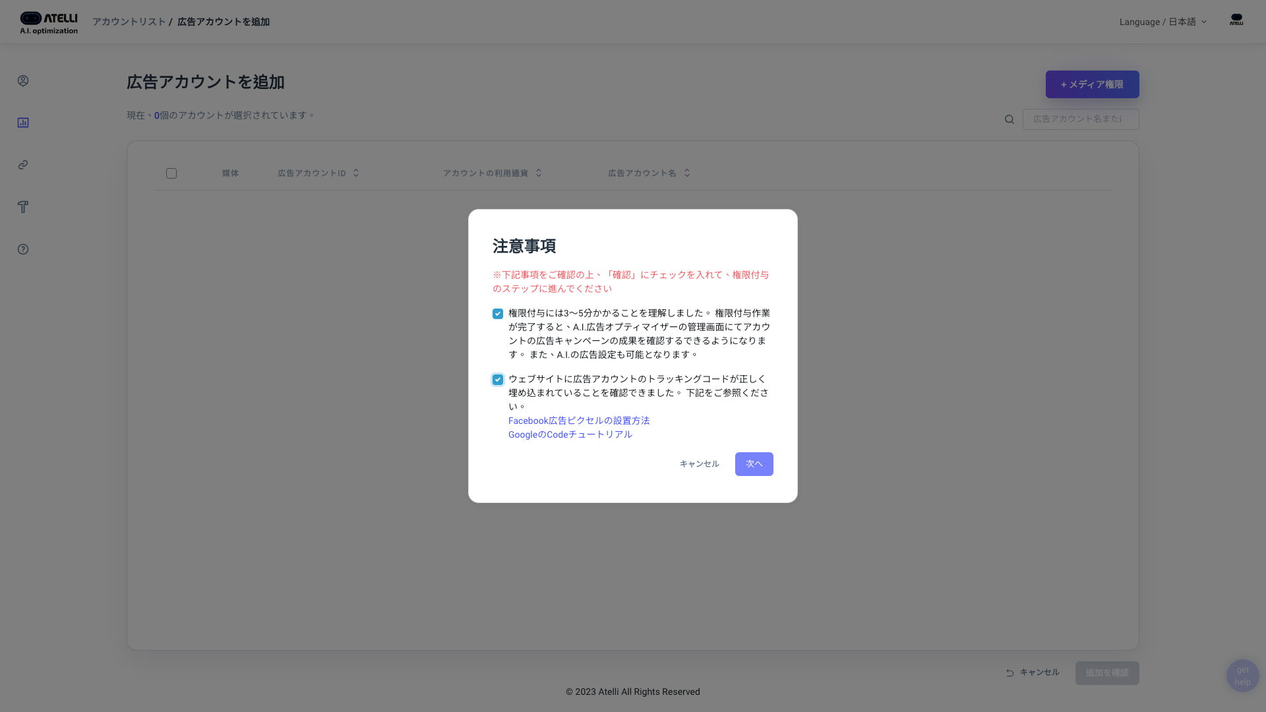Click the Atelli A.I. optimization logo
1266x712 pixels.
(x=49, y=22)
